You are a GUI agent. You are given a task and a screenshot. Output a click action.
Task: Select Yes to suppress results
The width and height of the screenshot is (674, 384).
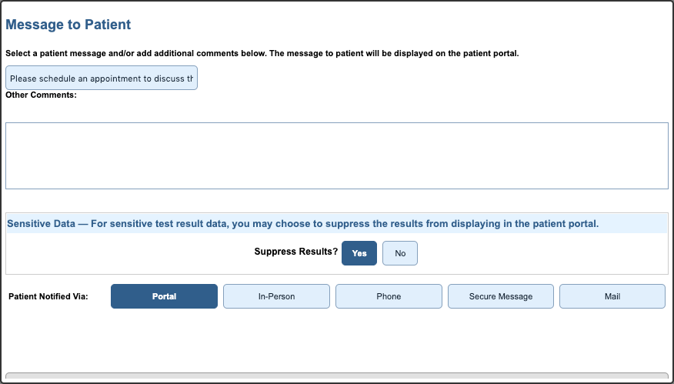[359, 253]
